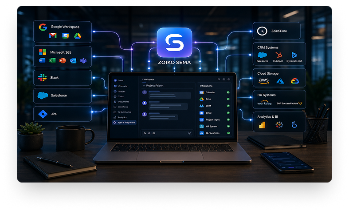The height and width of the screenshot is (211, 349).
Task: Click the HubSpot icon in CRM Systems
Action: pyautogui.click(x=278, y=55)
